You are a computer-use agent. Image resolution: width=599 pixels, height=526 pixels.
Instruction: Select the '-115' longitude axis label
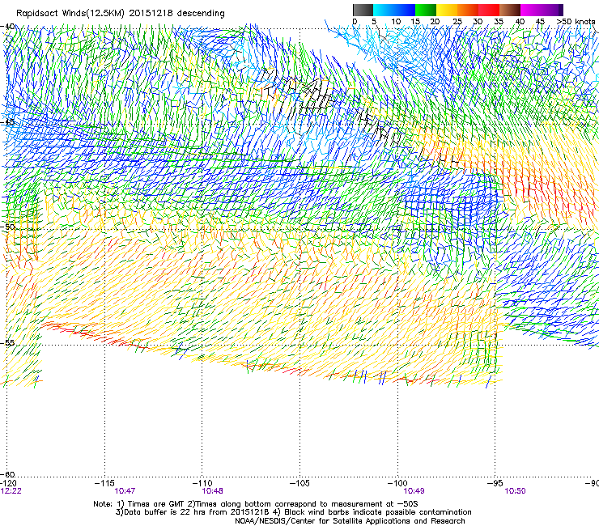104,483
